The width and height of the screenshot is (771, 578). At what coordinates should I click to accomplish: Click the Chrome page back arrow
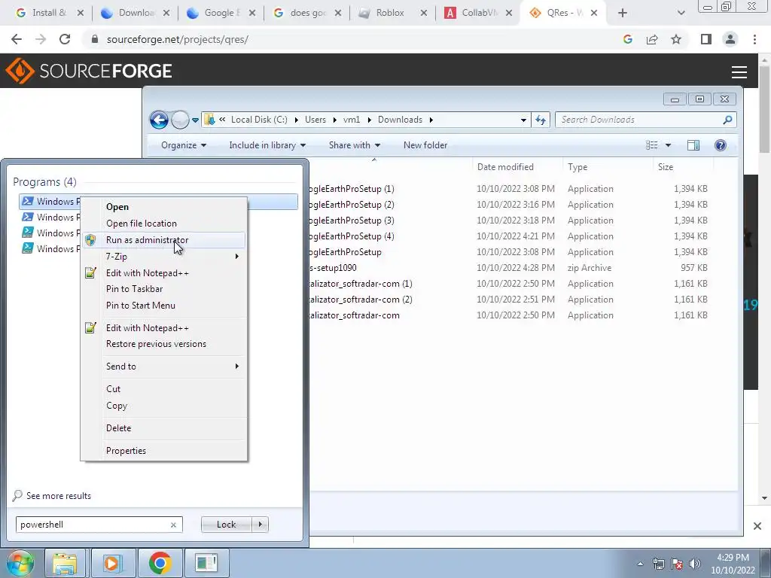coord(17,39)
